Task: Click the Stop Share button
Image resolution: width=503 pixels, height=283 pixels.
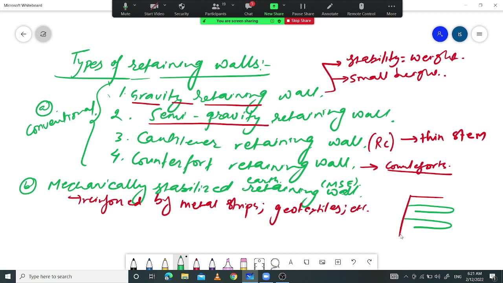Action: click(299, 21)
